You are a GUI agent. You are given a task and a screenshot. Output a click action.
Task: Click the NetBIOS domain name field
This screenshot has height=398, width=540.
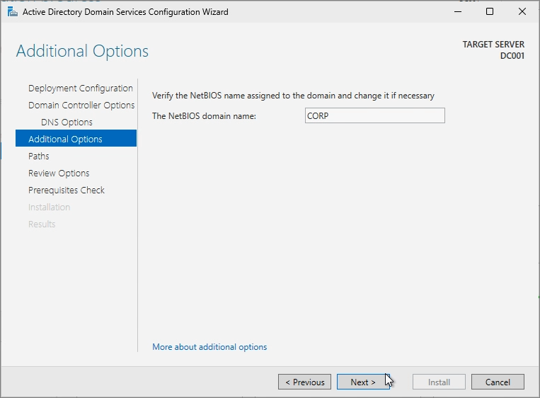tap(374, 115)
